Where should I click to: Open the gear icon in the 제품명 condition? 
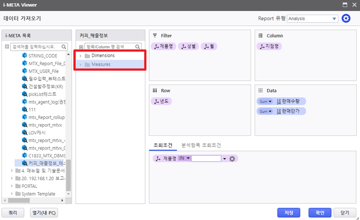[x=232, y=159]
